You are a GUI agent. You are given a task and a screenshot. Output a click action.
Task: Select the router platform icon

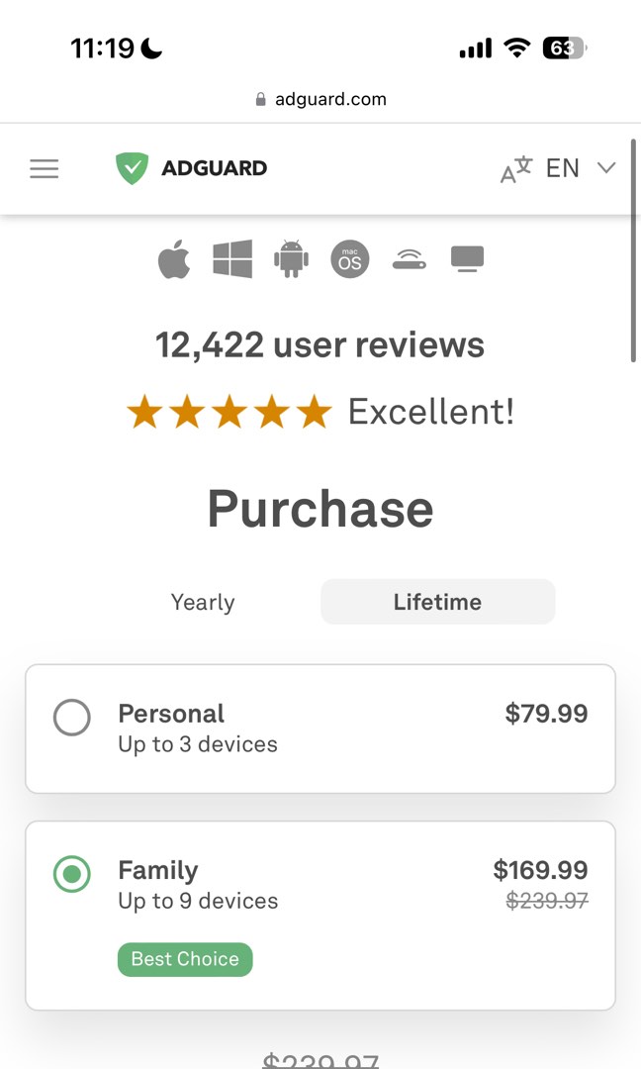[408, 259]
